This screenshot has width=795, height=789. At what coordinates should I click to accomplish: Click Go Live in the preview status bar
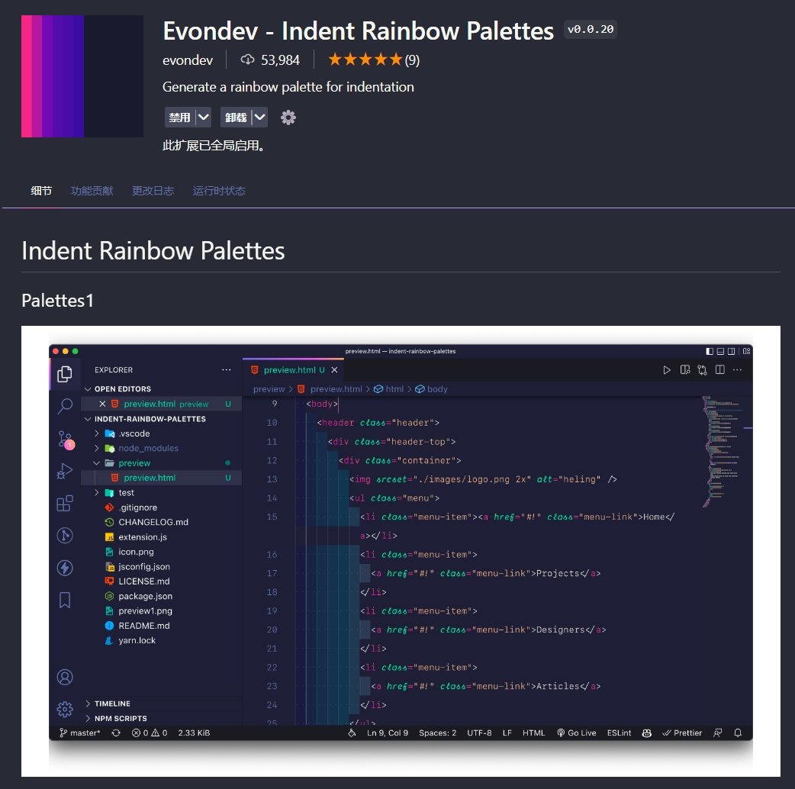[x=577, y=733]
